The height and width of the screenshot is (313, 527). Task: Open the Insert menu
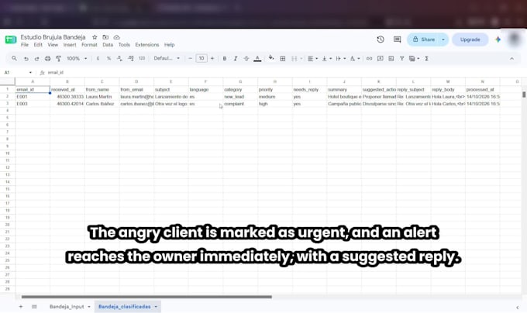pos(70,45)
